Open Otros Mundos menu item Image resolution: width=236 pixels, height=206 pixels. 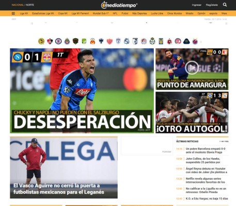pyautogui.click(x=175, y=13)
